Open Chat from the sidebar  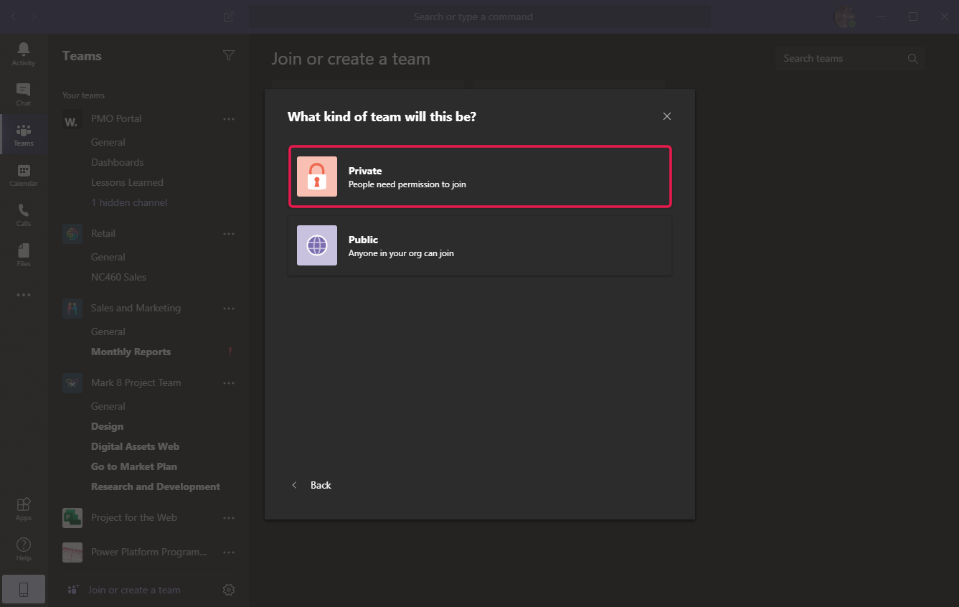point(24,94)
